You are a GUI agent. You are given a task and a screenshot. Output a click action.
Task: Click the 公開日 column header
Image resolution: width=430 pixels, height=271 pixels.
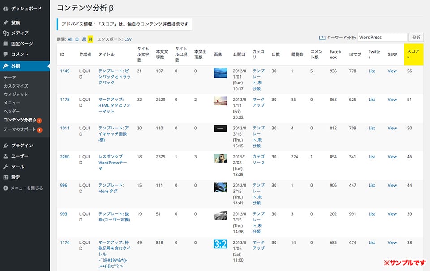coord(239,54)
